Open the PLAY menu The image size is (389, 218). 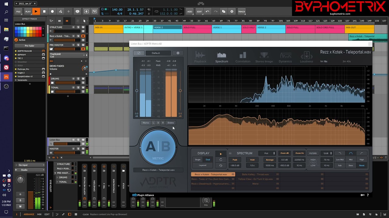coord(28,12)
